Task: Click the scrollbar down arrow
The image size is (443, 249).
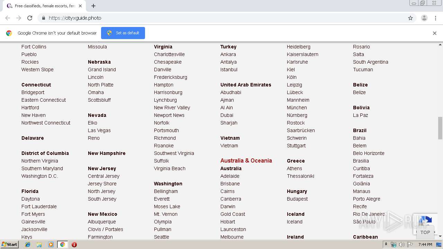Action: point(440,236)
